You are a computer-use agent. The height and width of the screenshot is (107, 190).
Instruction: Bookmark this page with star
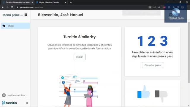(x=159, y=7)
